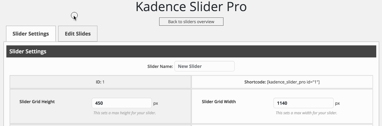Viewport: 382px width, 126px height.
Task: Switch to the Edit Slides tab
Action: click(x=78, y=34)
